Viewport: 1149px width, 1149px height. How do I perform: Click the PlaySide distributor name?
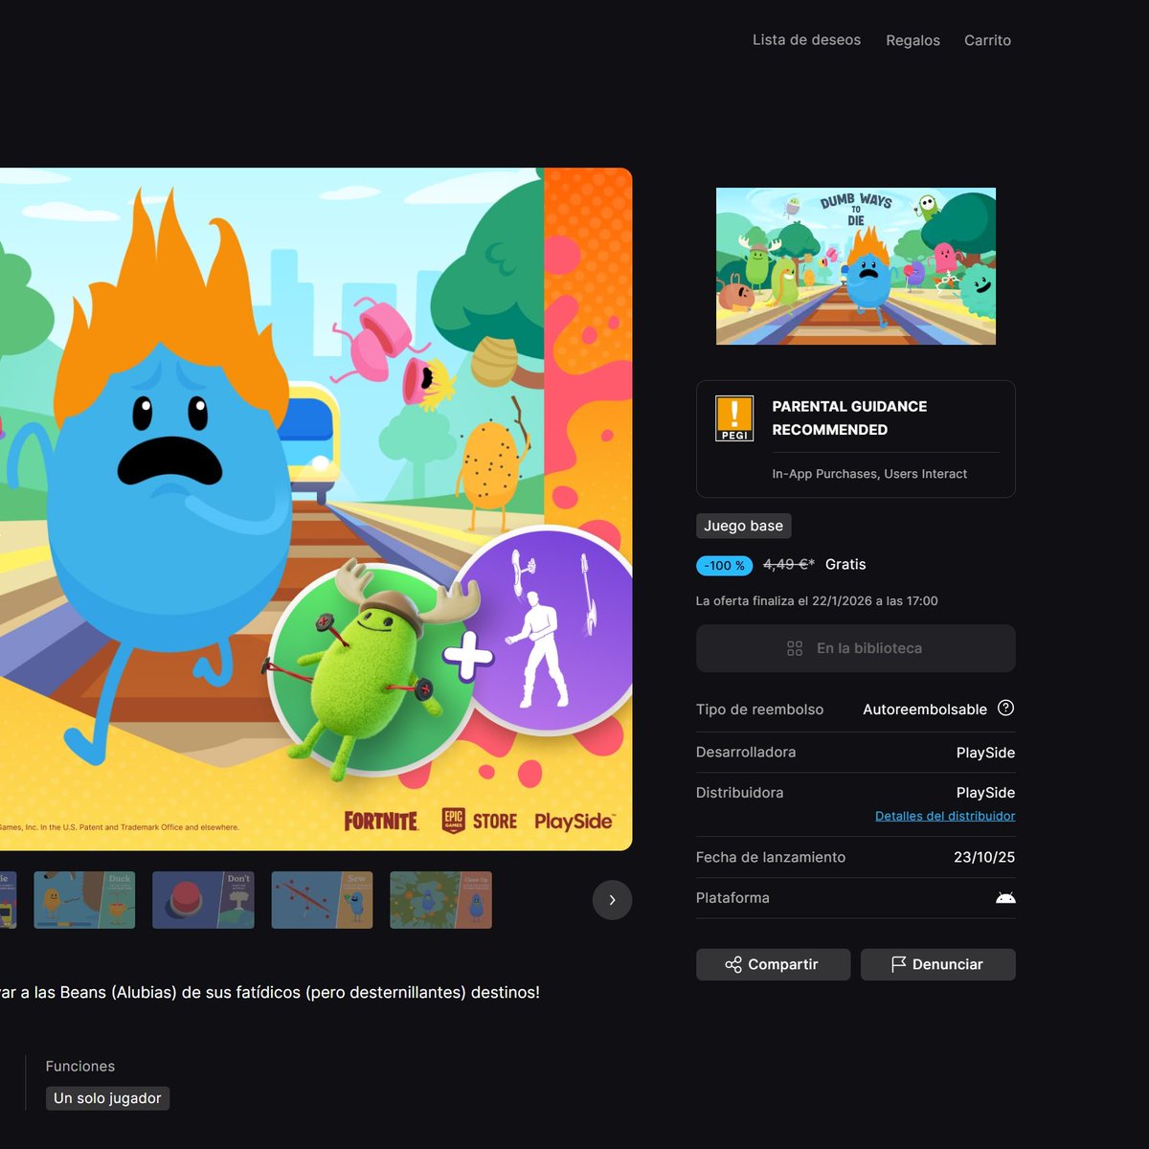pyautogui.click(x=985, y=793)
